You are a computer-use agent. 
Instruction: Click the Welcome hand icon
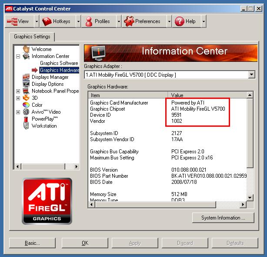[26, 49]
